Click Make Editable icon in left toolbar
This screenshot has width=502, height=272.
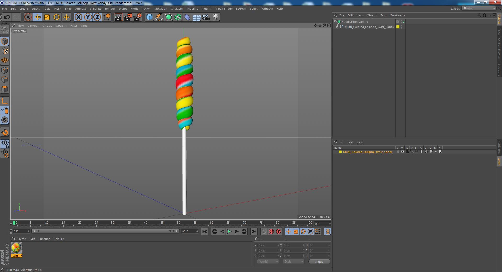(5, 30)
